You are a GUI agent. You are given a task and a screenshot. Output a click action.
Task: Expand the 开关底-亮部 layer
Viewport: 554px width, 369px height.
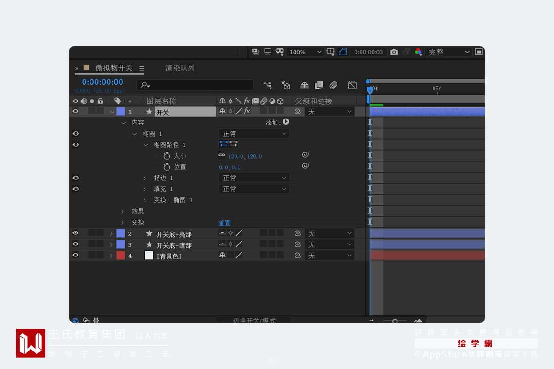tap(111, 233)
